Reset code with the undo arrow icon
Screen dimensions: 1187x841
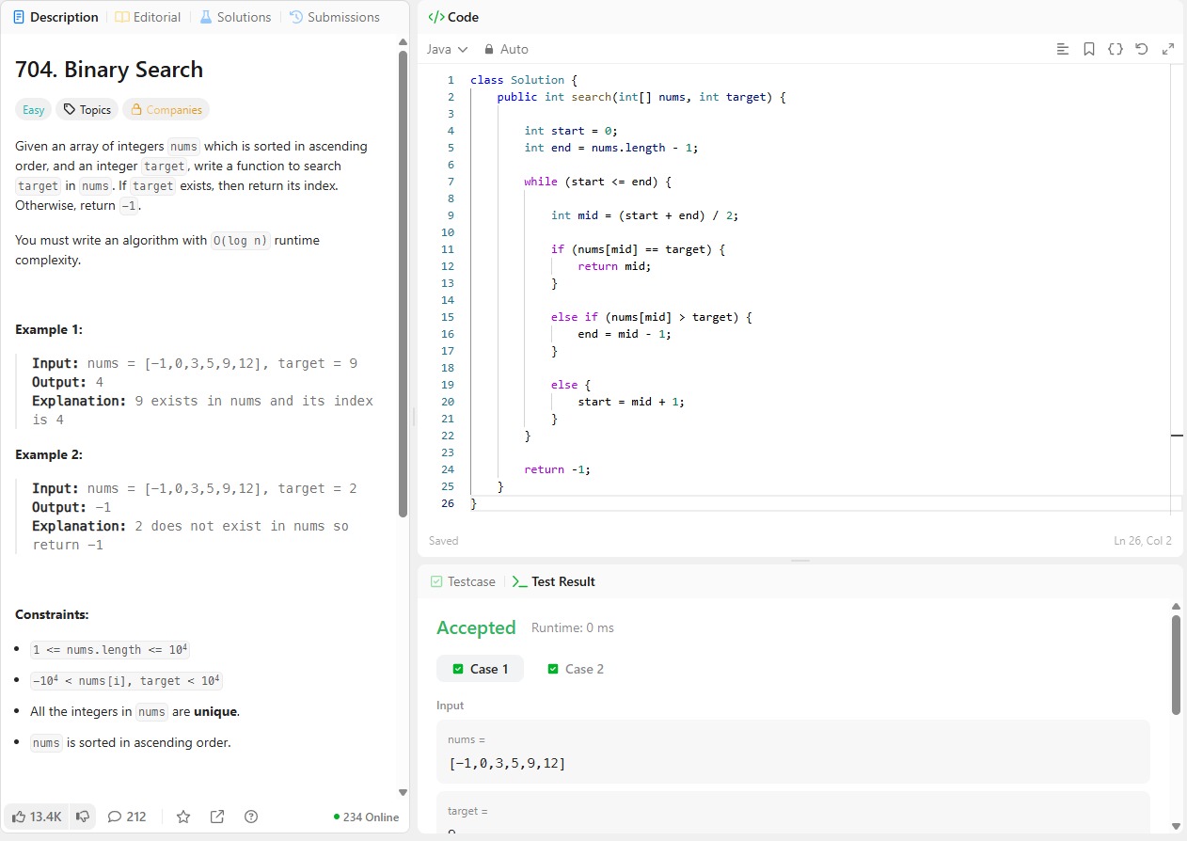point(1142,49)
